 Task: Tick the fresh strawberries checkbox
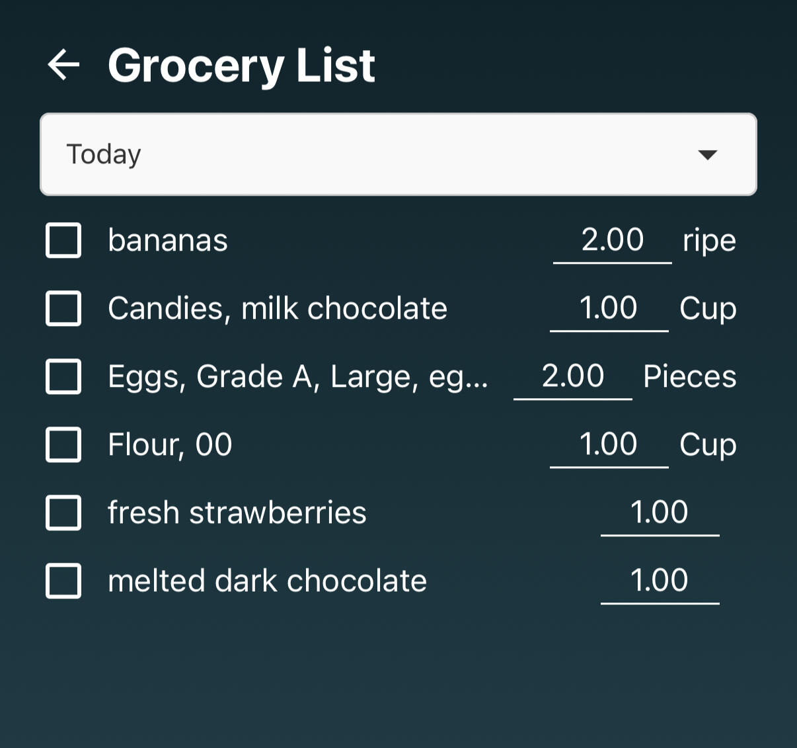click(63, 513)
